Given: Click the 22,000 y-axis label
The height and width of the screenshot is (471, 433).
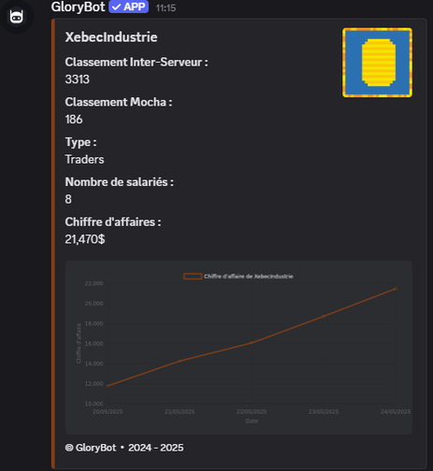Looking at the screenshot, I should point(94,283).
